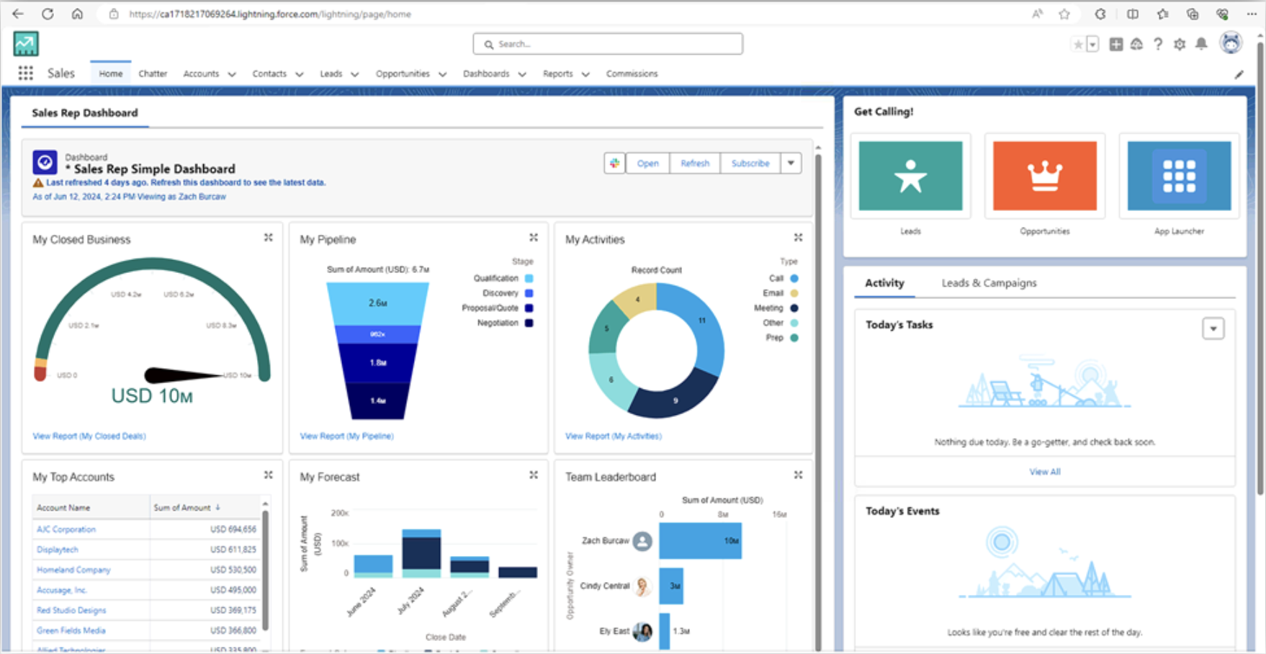1266x654 pixels.
Task: Open the Opportunities crown tile
Action: click(1045, 176)
